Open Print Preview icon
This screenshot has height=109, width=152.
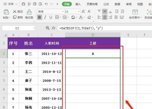[40, 4]
